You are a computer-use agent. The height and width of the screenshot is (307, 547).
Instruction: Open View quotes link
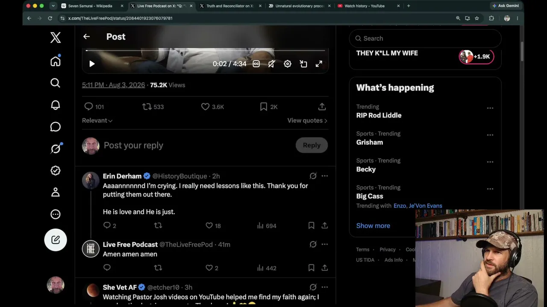pos(307,121)
